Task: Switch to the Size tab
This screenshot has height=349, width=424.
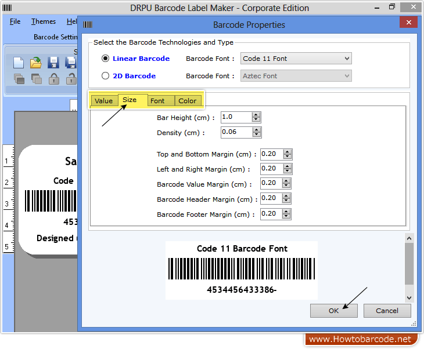Action: (133, 100)
